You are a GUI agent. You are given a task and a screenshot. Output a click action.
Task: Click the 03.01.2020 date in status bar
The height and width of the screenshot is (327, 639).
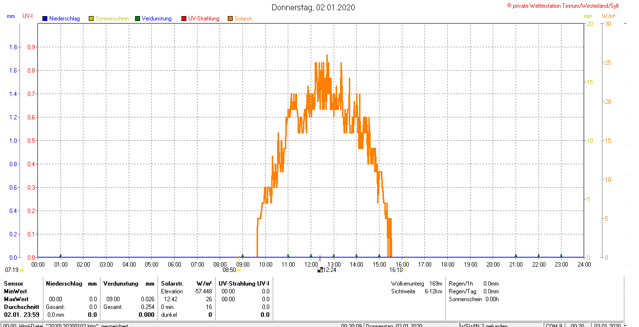[607, 325]
